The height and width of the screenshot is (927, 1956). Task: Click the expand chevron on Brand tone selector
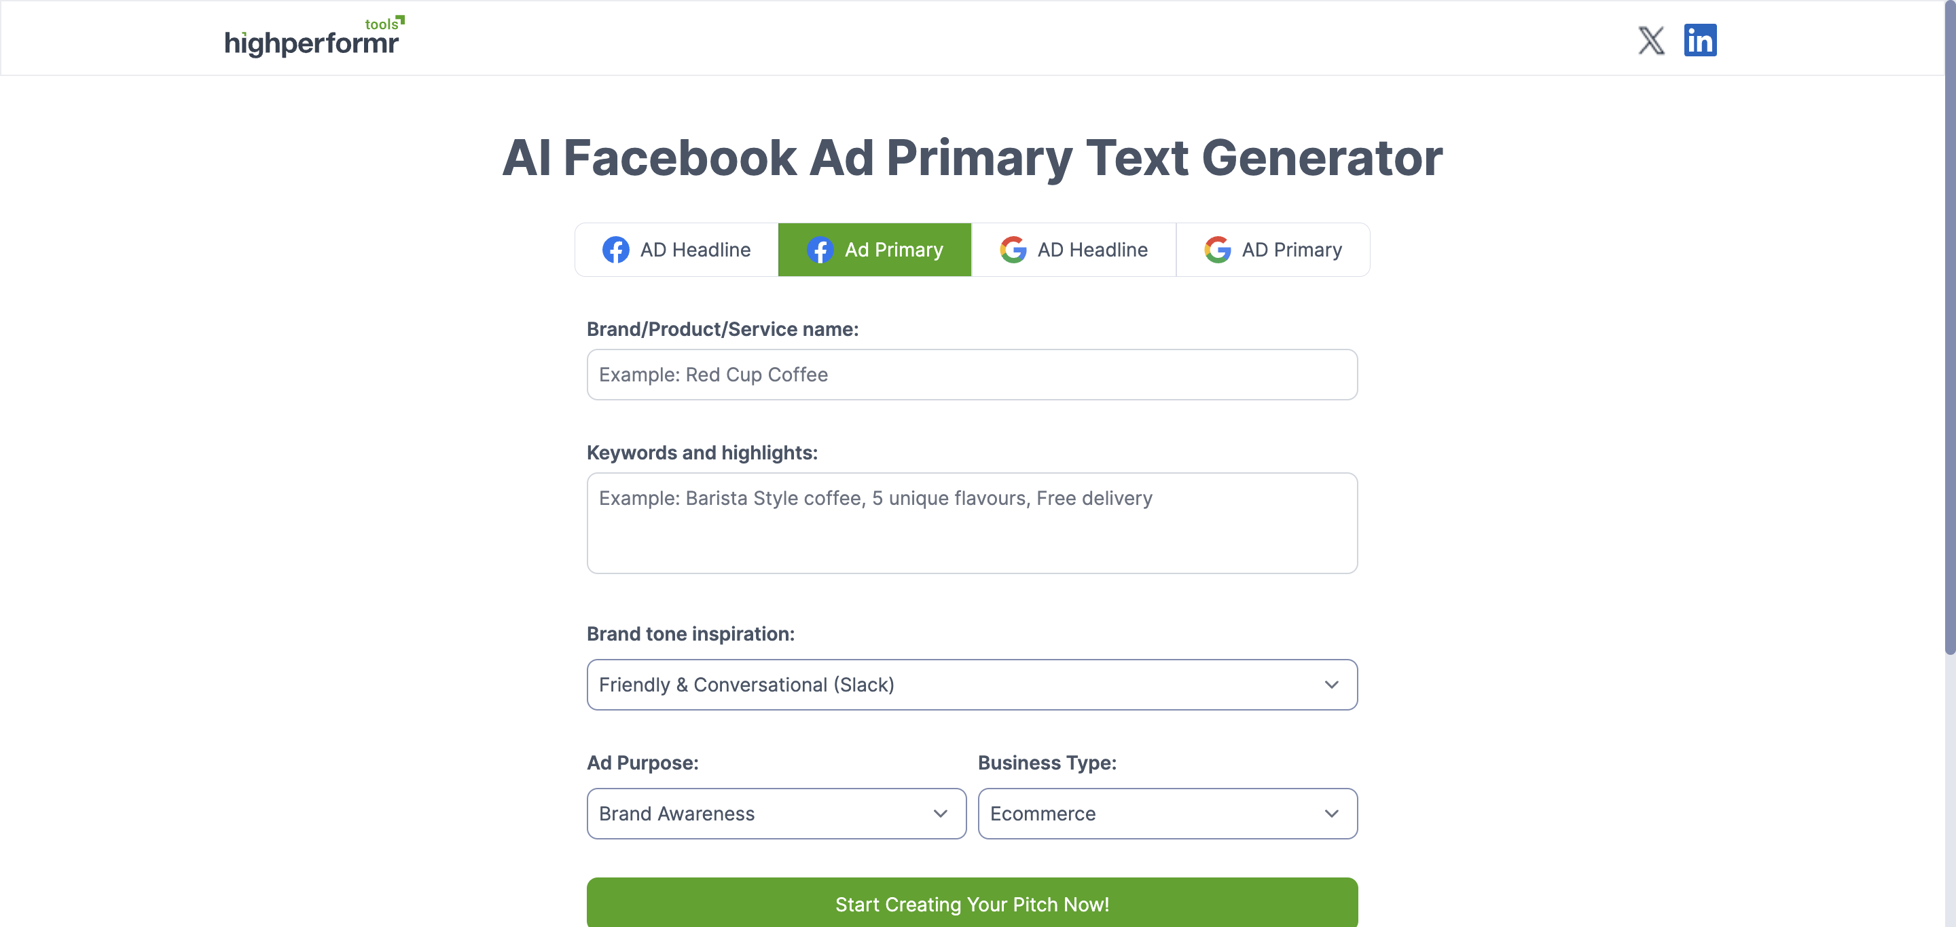pyautogui.click(x=1330, y=684)
